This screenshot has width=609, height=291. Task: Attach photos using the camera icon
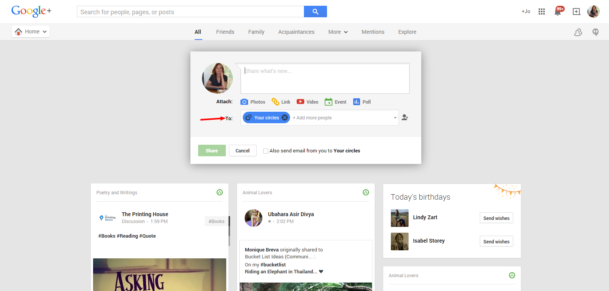pyautogui.click(x=244, y=102)
